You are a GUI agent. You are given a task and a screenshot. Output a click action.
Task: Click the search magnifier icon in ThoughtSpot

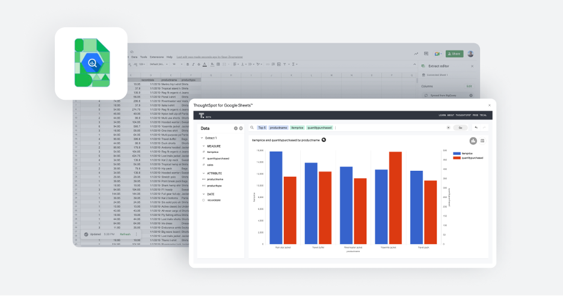click(x=252, y=128)
